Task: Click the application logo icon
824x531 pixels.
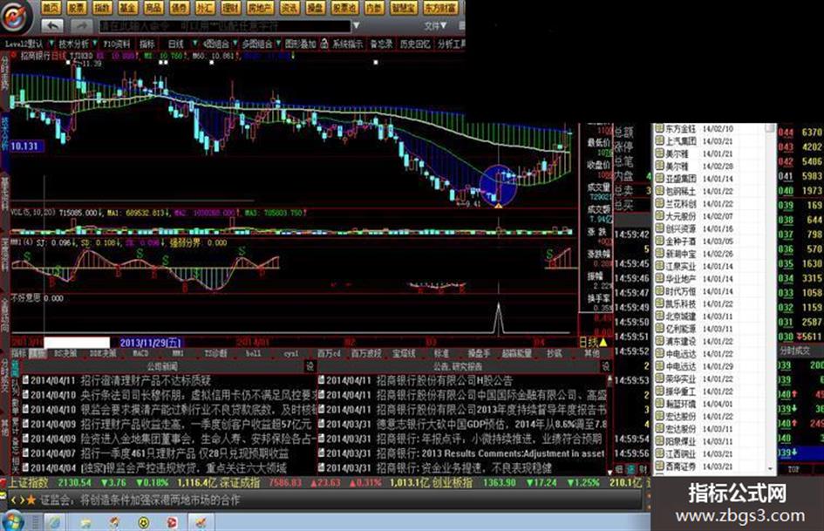Action: 16,17
